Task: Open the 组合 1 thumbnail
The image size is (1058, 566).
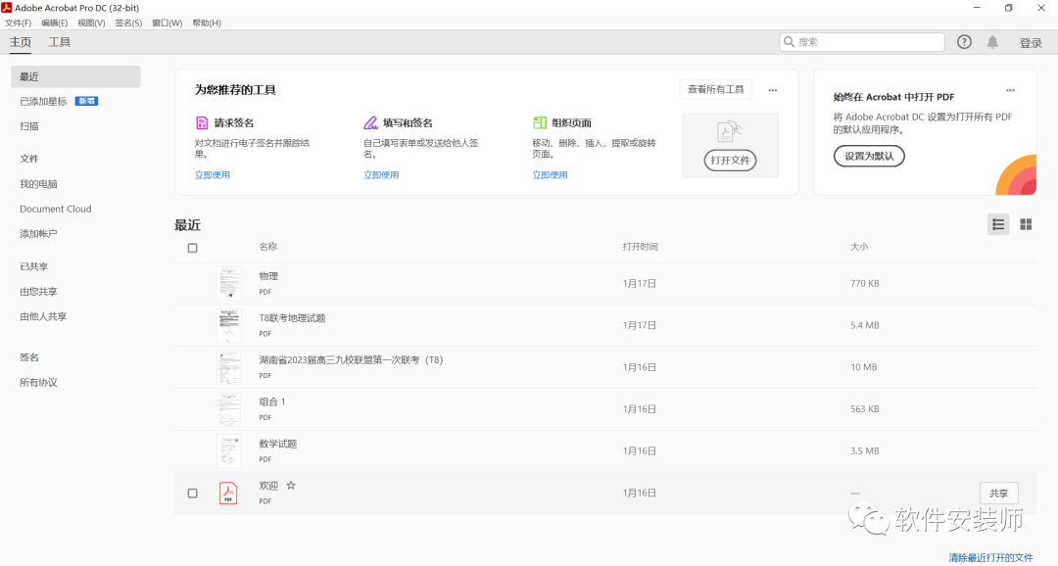Action: (228, 408)
